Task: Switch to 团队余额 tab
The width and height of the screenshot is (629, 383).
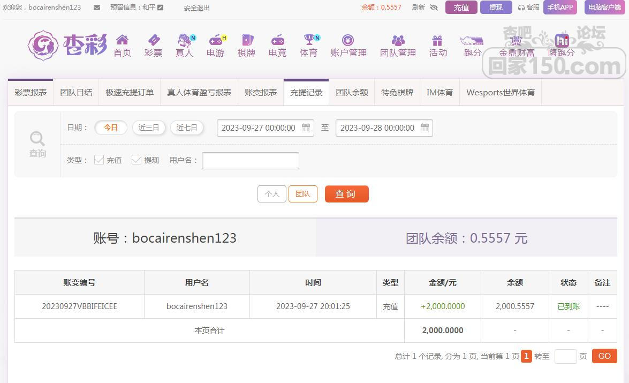Action: [x=352, y=92]
